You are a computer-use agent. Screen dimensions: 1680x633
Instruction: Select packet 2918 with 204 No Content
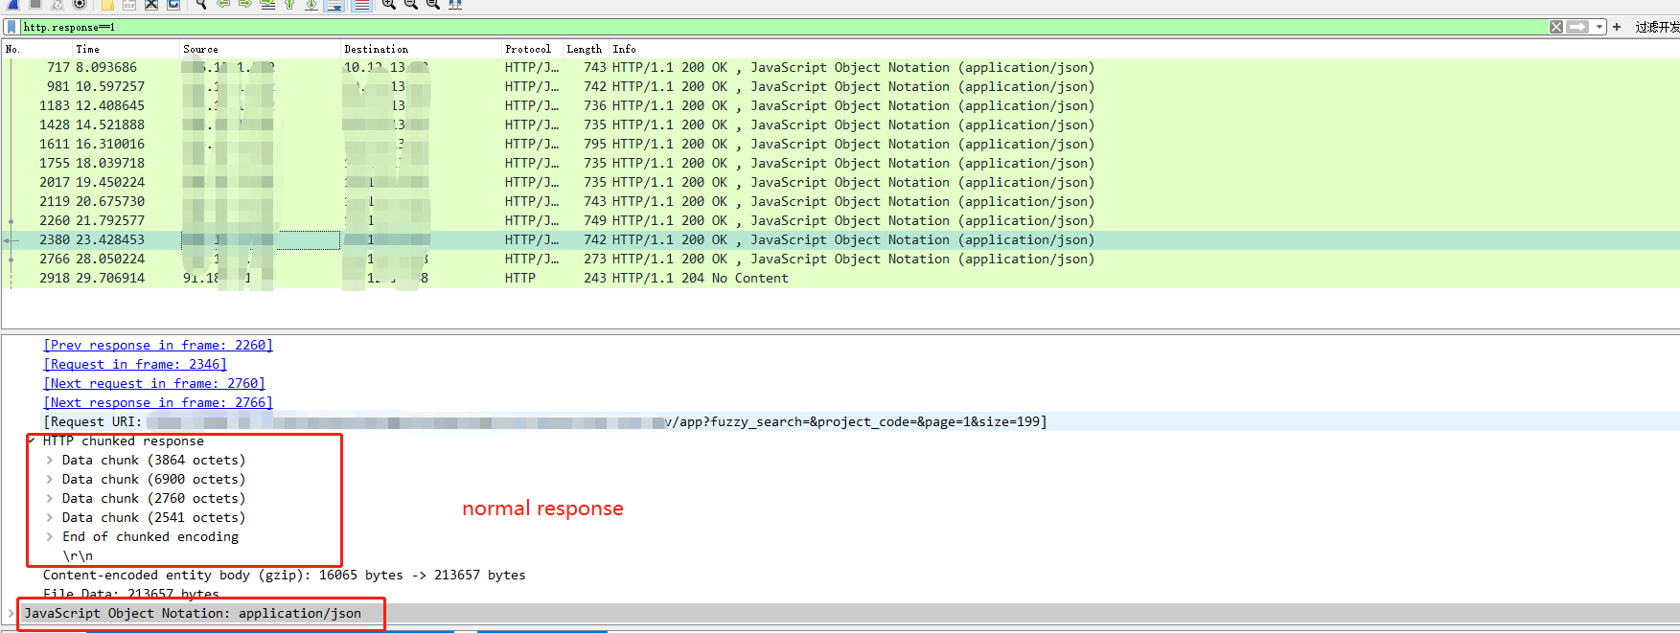click(840, 278)
